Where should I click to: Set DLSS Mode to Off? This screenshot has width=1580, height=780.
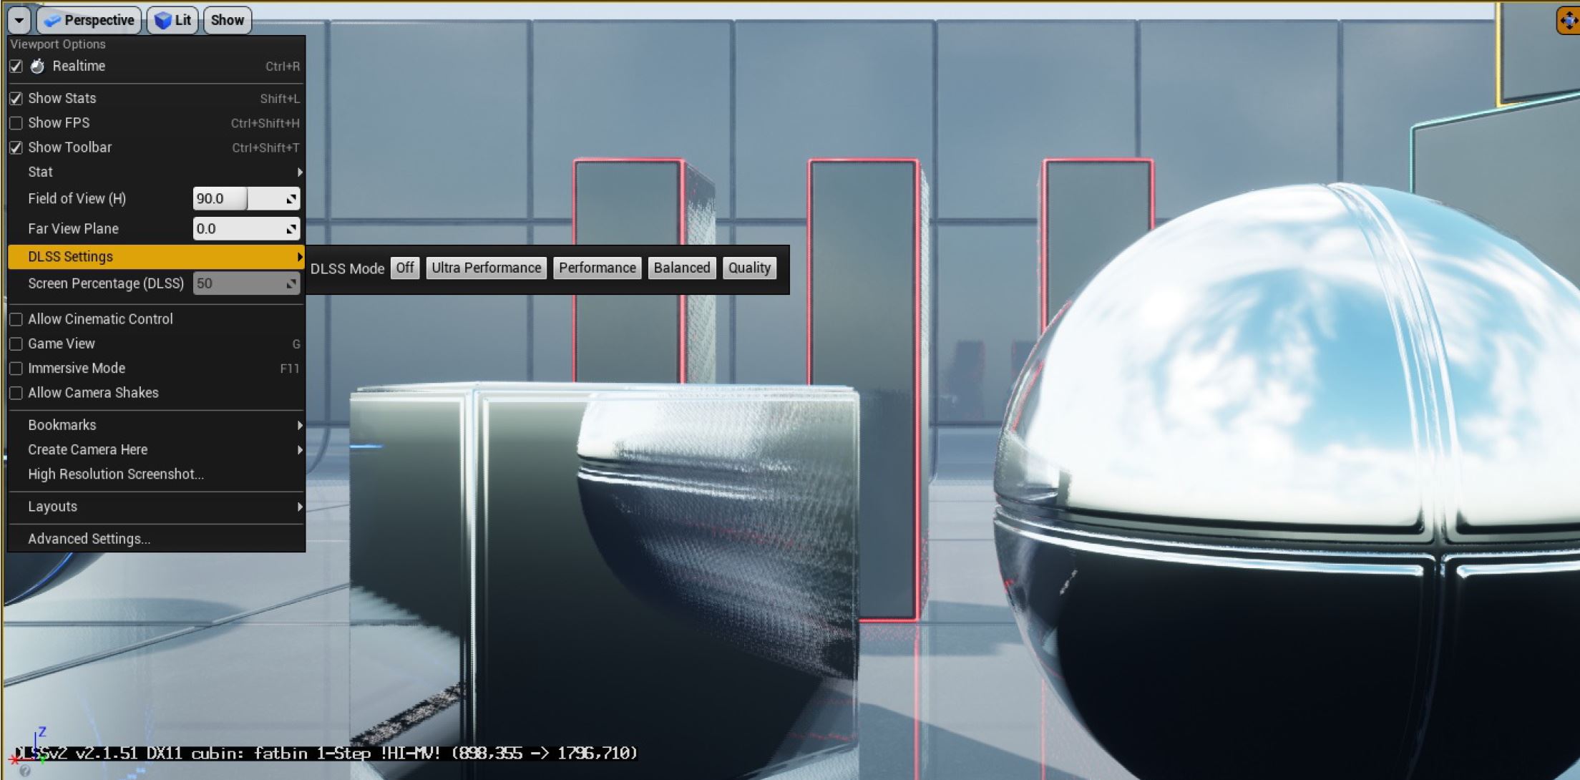point(405,268)
